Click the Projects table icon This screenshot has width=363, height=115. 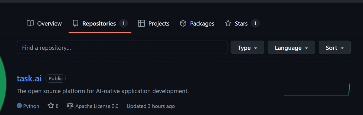click(x=141, y=24)
